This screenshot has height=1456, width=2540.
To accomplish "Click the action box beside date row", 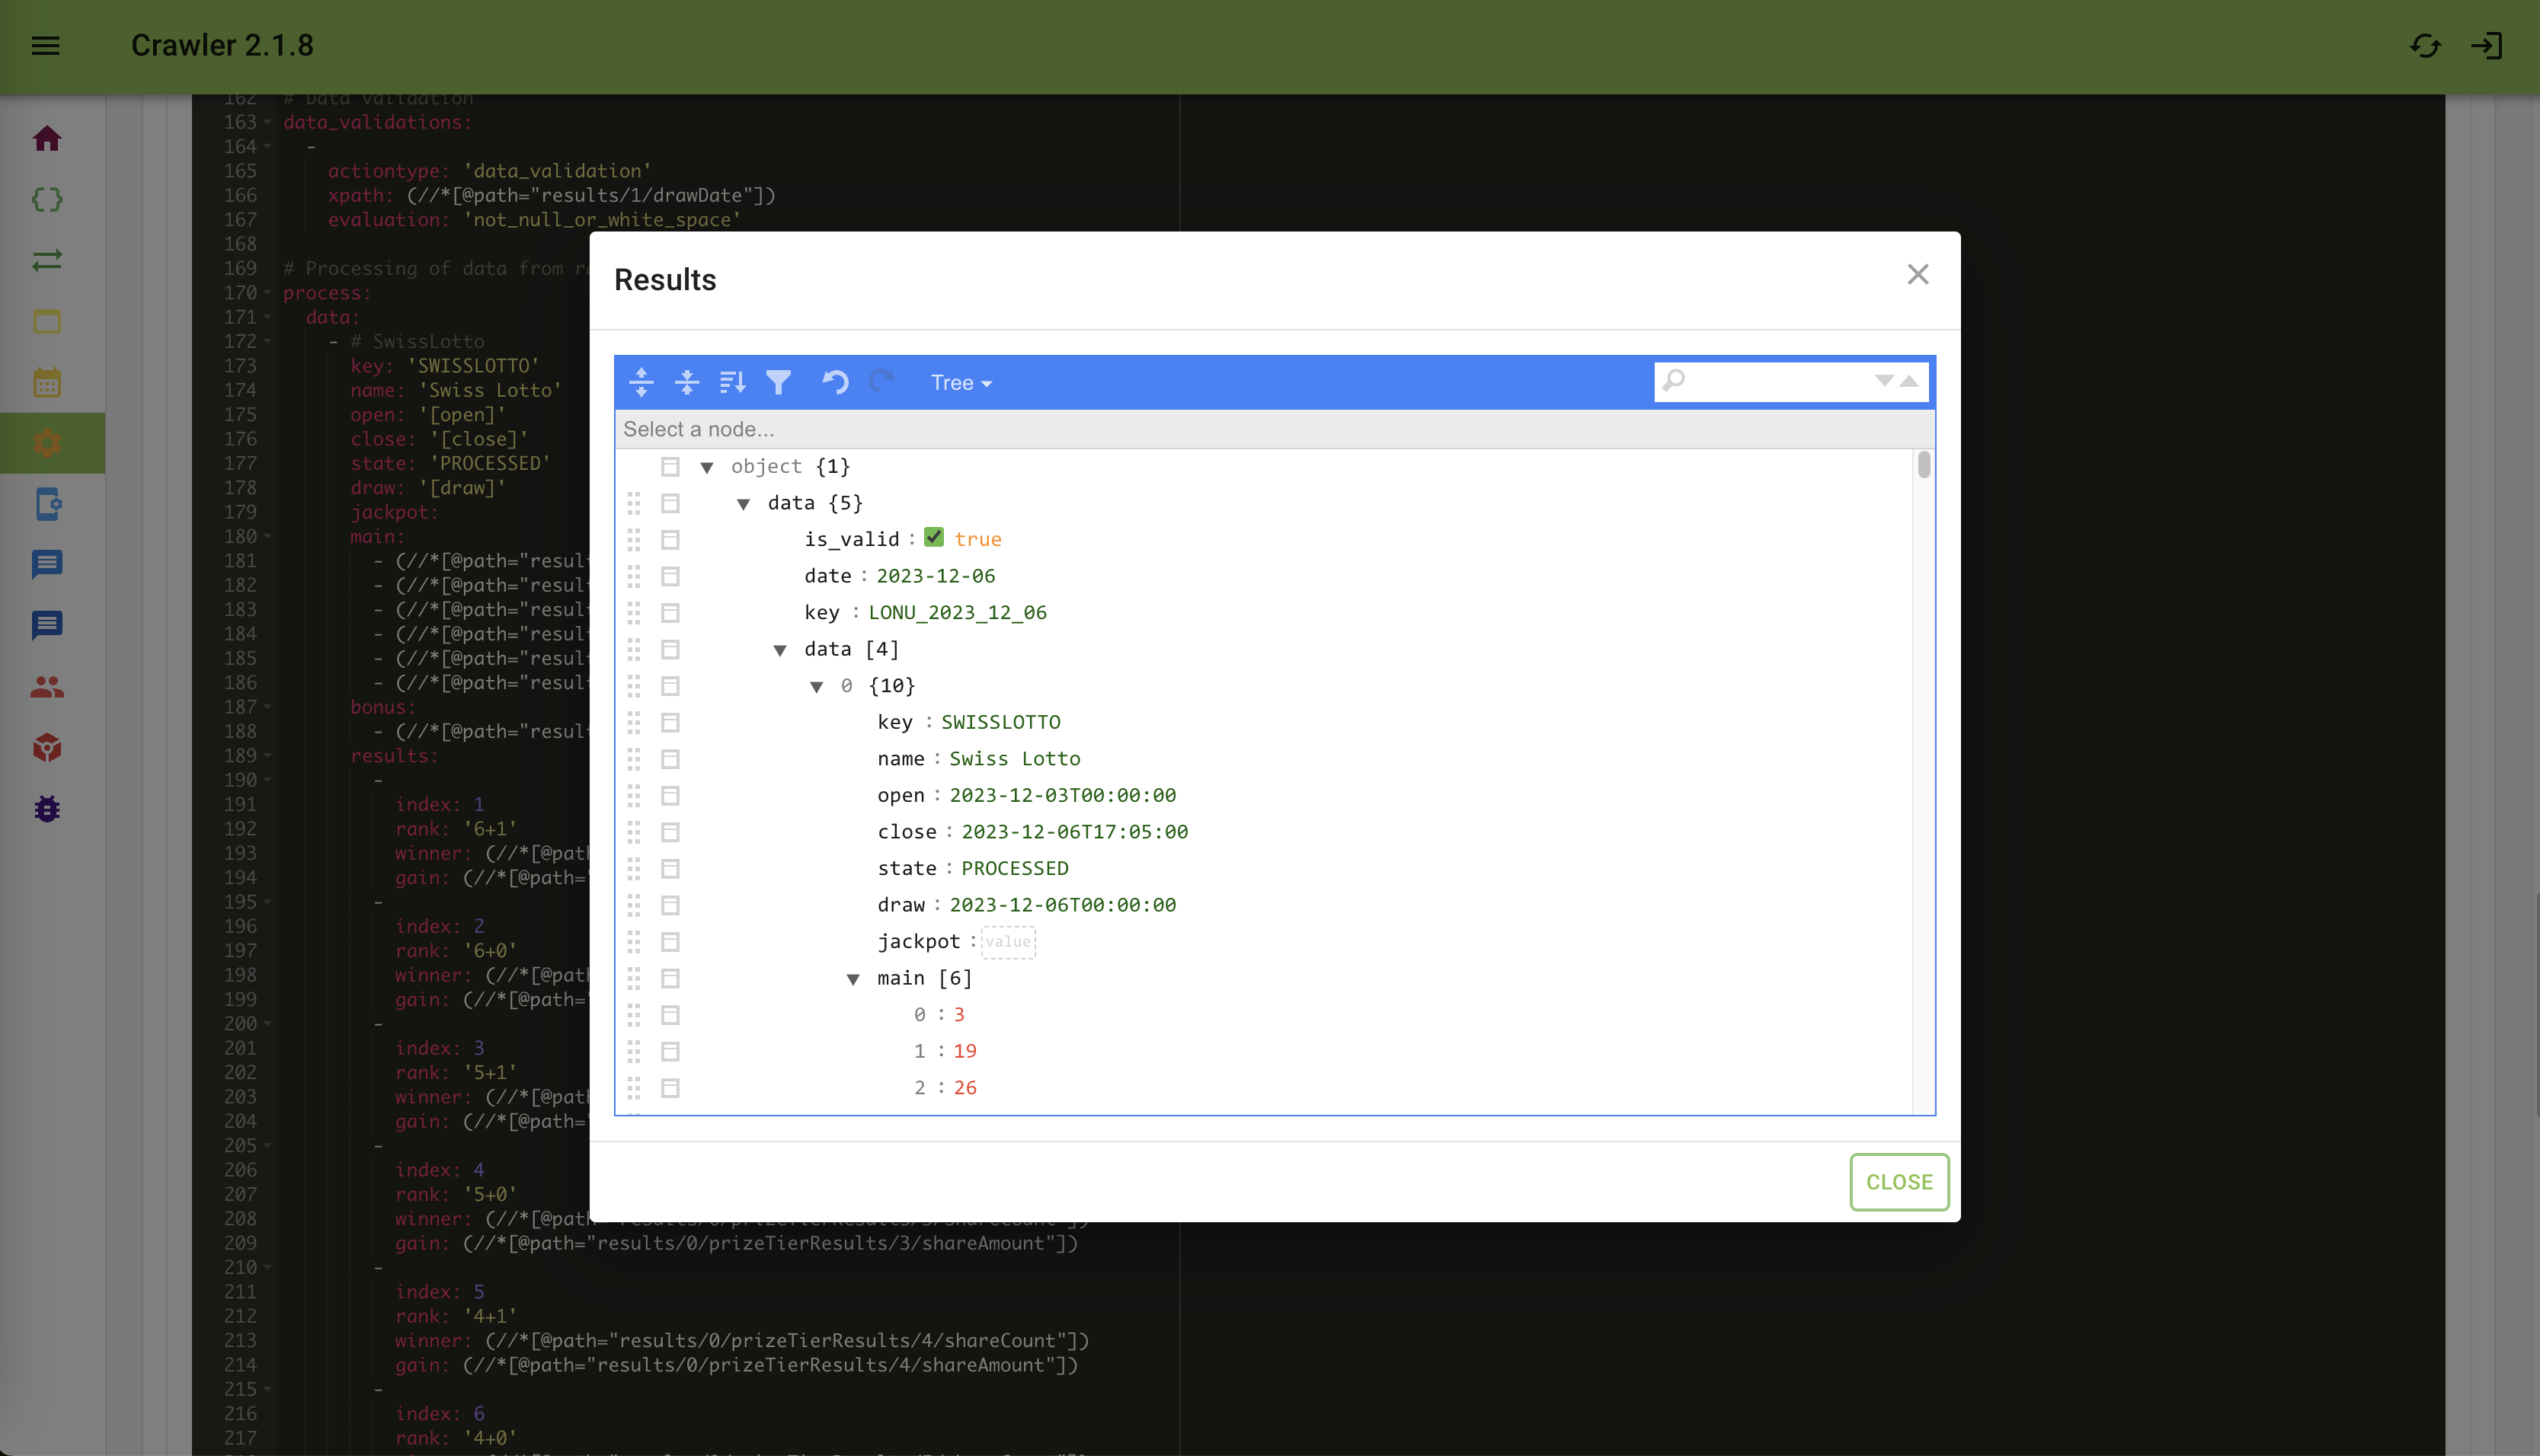I will coord(670,576).
